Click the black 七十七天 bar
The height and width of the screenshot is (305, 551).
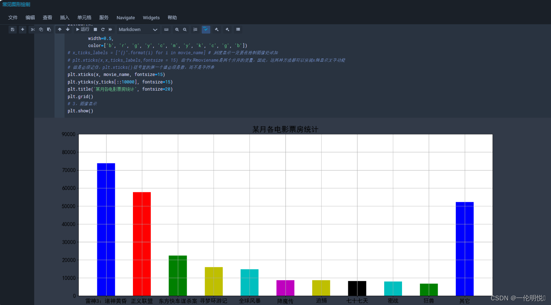(357, 288)
